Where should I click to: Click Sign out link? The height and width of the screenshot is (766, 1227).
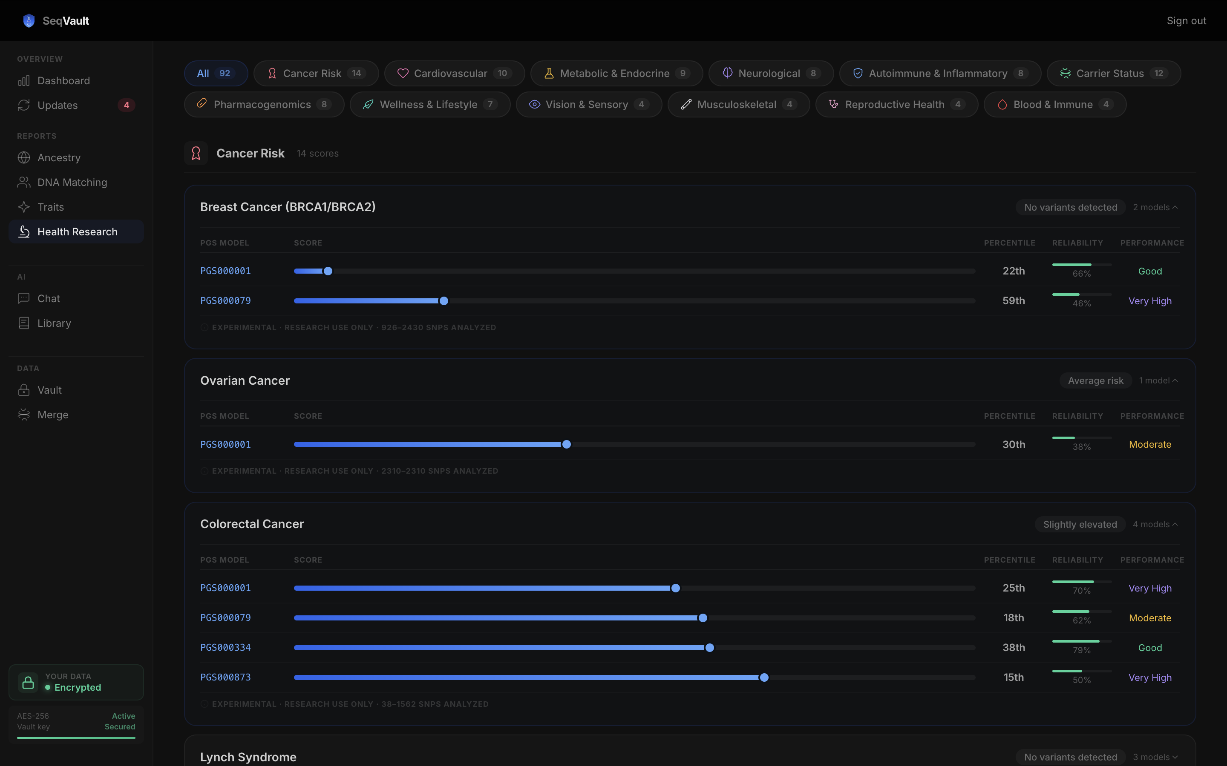[x=1186, y=21]
